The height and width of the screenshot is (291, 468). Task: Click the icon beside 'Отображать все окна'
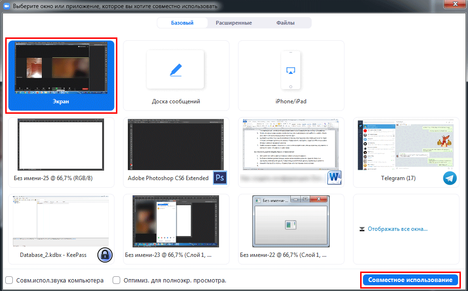[x=362, y=229]
